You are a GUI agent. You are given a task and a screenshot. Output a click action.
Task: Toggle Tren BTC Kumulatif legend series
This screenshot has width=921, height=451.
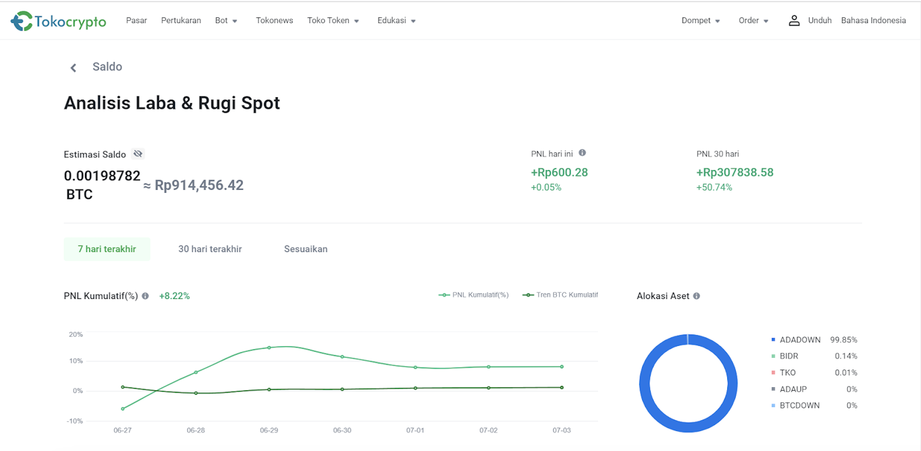[x=560, y=295]
